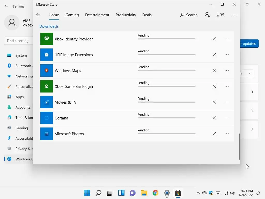The width and height of the screenshot is (265, 199).
Task: Open more options for Microsoft Photos
Action: click(x=227, y=134)
